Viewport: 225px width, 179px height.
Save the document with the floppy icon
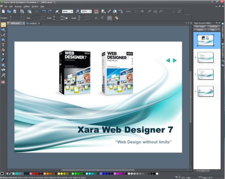tap(15, 11)
